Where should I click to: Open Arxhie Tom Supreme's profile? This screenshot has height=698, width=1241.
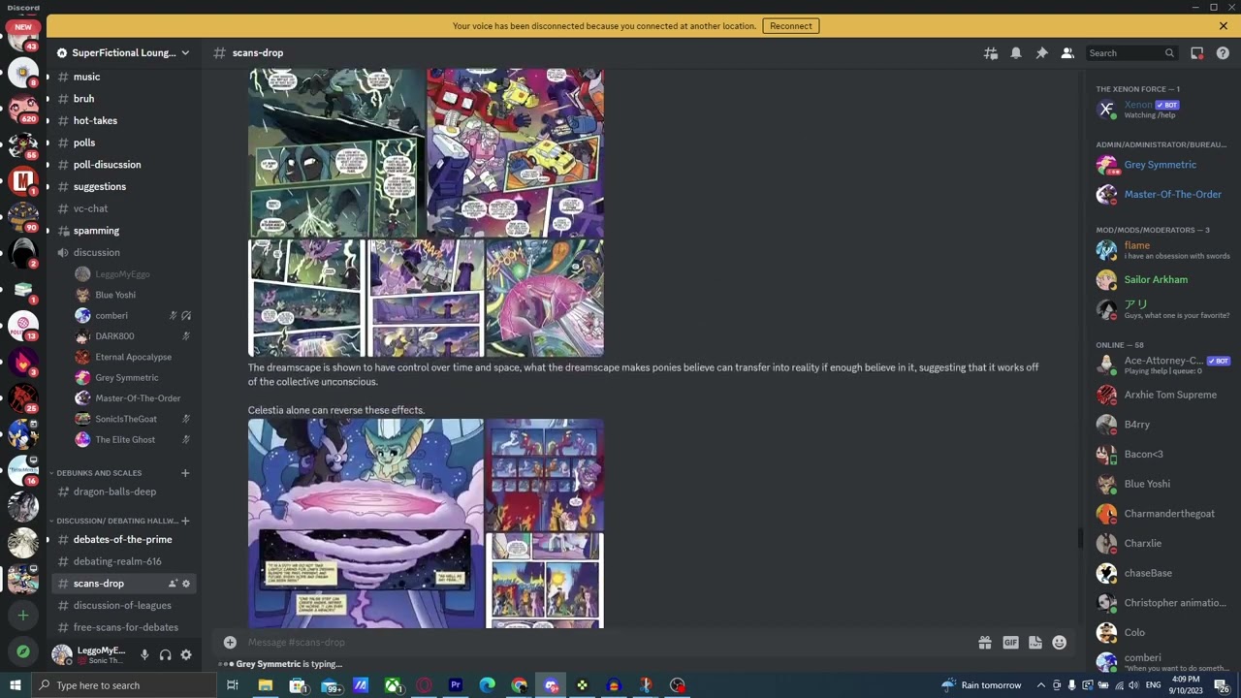[x=1163, y=396]
